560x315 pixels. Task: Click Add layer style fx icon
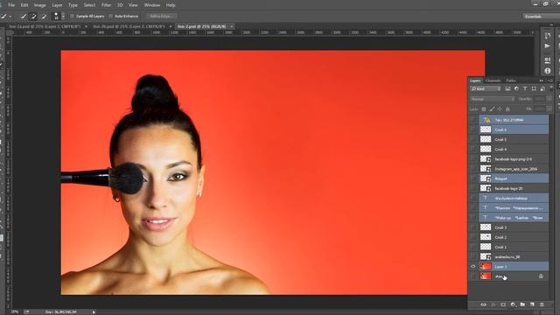[x=493, y=304]
